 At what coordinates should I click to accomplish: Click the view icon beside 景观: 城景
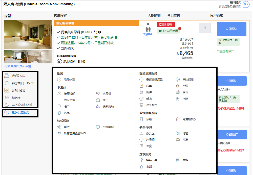point(7,90)
